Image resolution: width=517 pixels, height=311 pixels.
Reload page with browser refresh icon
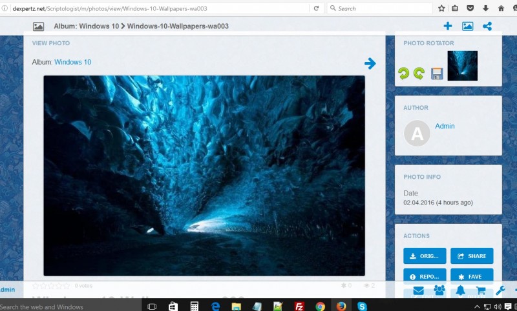[316, 8]
